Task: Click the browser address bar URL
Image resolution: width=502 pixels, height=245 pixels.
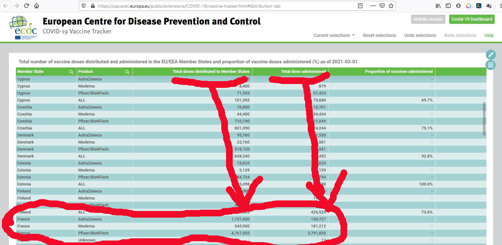Action: (x=189, y=6)
